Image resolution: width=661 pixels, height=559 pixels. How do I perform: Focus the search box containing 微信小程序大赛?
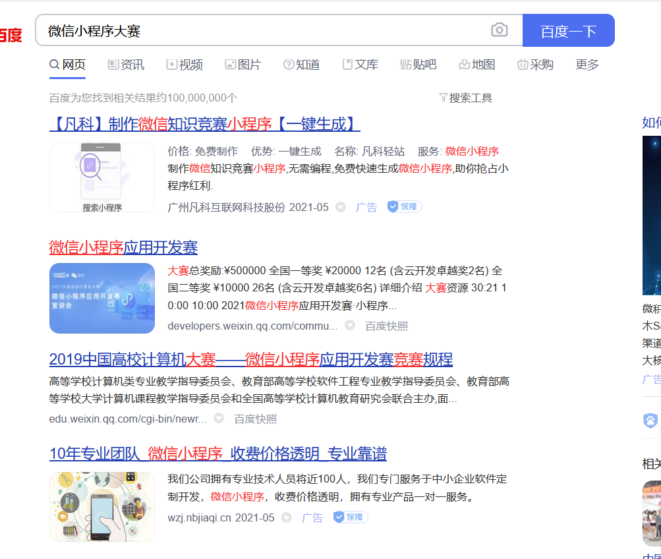point(279,30)
